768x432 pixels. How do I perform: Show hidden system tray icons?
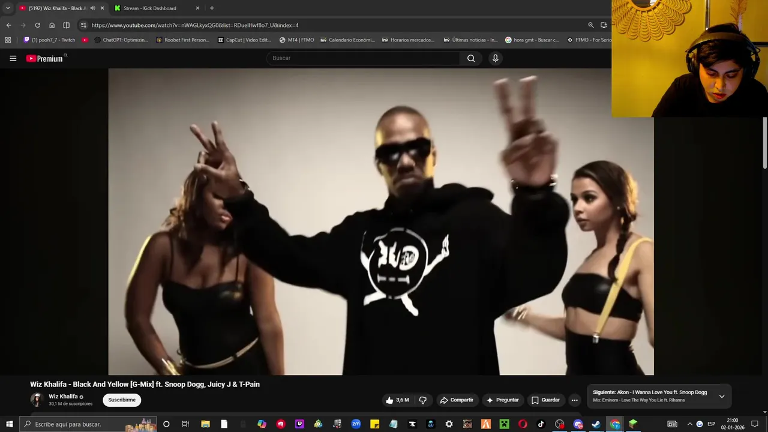coord(689,424)
